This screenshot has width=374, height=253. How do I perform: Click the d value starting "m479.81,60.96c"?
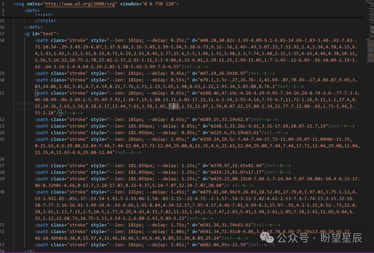click(x=196, y=205)
